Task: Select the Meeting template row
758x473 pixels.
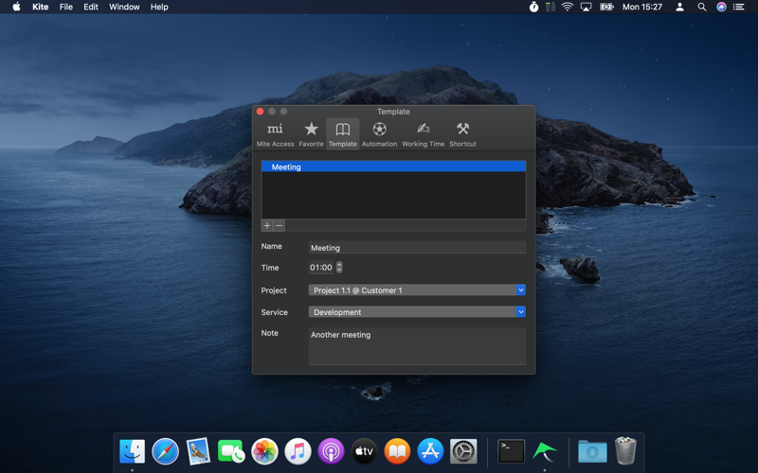Action: pyautogui.click(x=393, y=167)
